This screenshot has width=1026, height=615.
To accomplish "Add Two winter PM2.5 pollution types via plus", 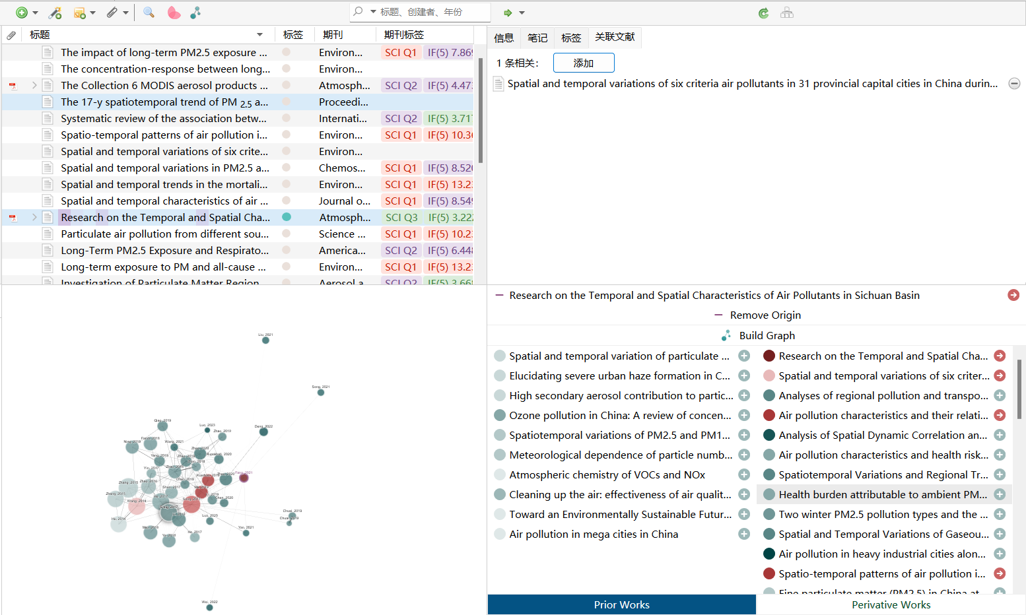I will (1000, 514).
